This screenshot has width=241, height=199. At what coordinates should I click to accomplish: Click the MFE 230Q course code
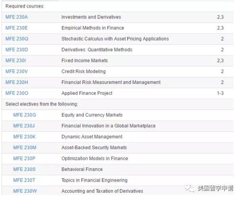click(17, 39)
